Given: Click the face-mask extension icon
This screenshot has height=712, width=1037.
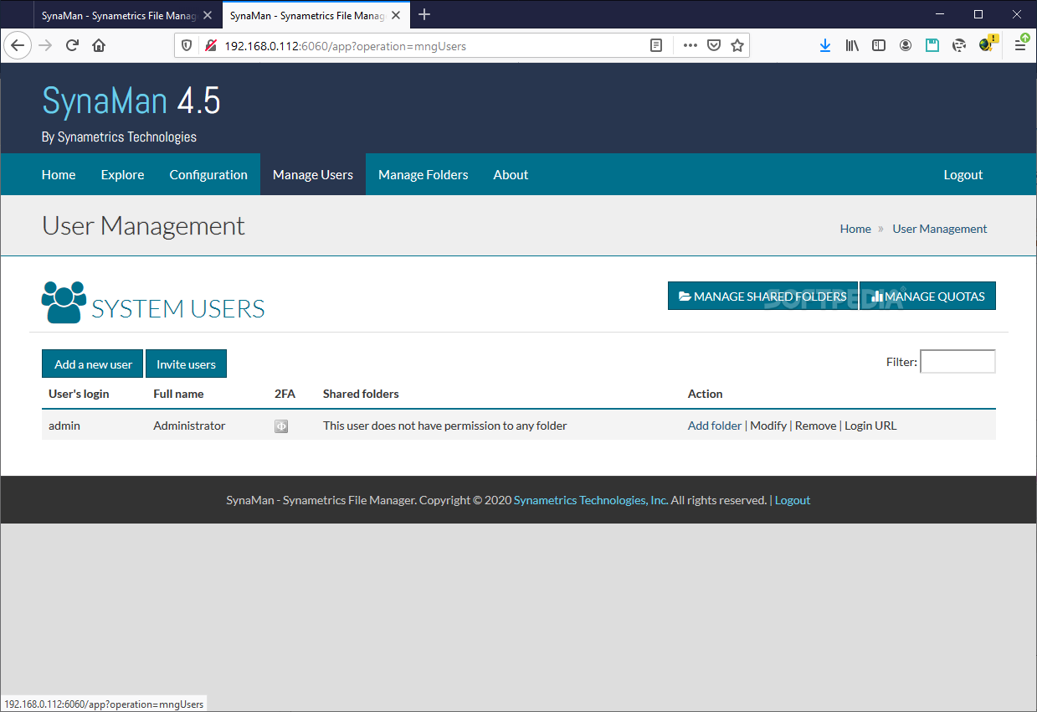Looking at the screenshot, I should tap(959, 45).
